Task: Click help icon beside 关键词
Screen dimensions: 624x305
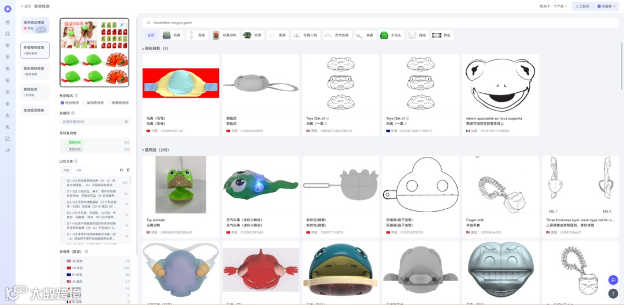Action: pyautogui.click(x=72, y=113)
